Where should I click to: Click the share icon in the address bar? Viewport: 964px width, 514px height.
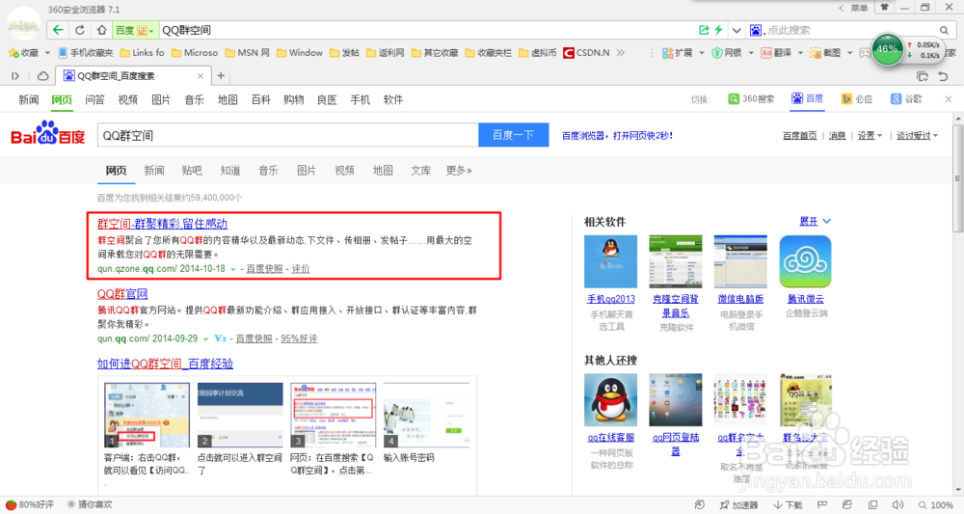704,30
